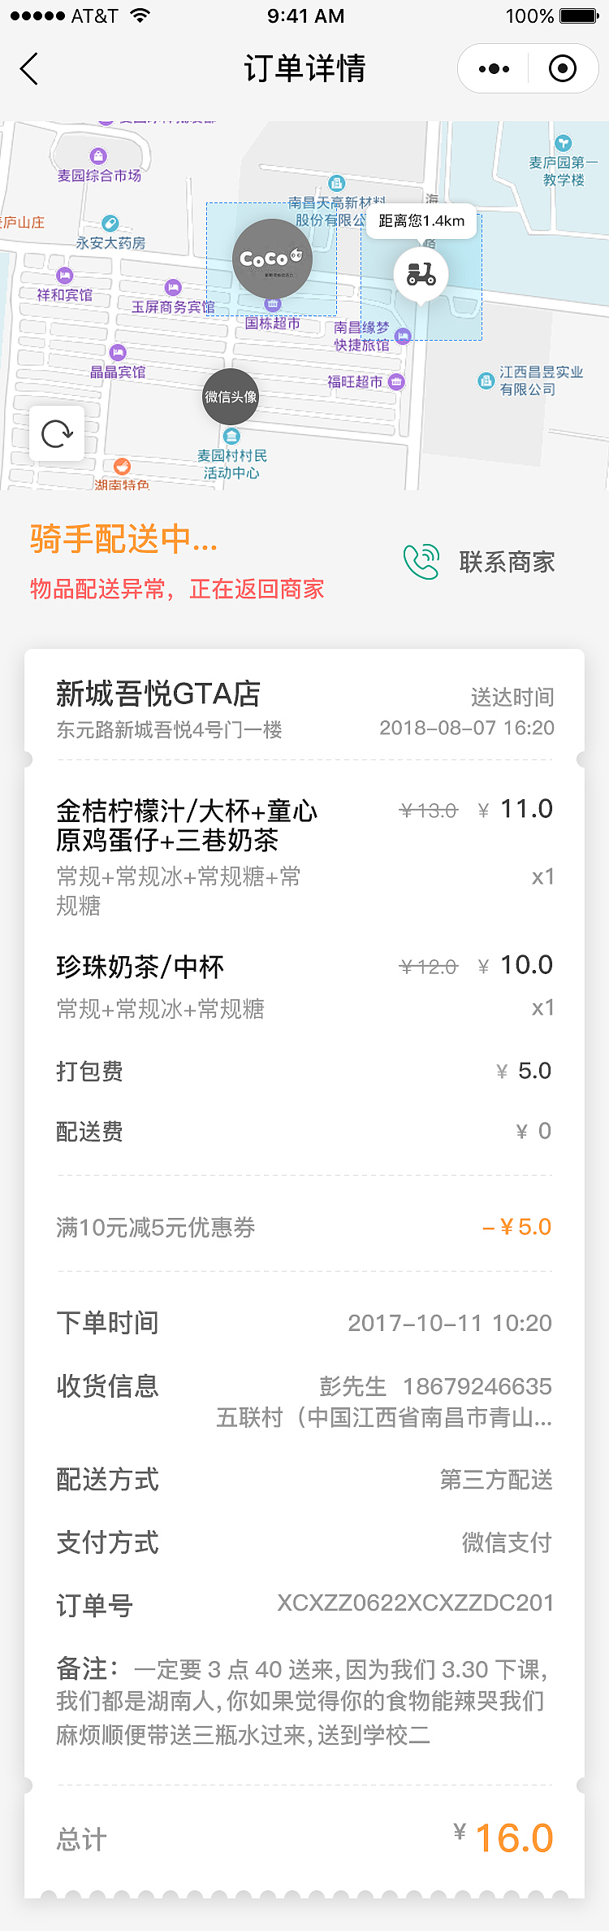Select the 满10元减5元优惠券 coupon row

click(x=304, y=1226)
